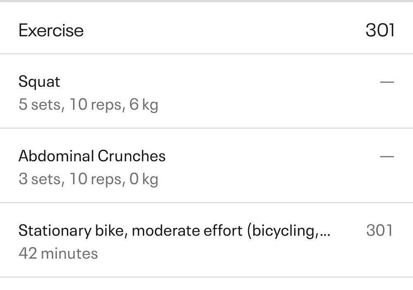Image resolution: width=413 pixels, height=290 pixels.
Task: Click the total 301 calories in Exercise header
Action: (x=380, y=31)
